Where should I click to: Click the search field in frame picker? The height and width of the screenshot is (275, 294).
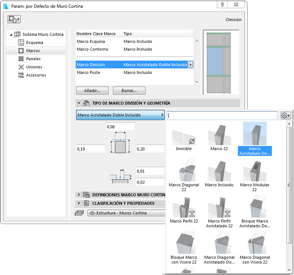(222, 116)
